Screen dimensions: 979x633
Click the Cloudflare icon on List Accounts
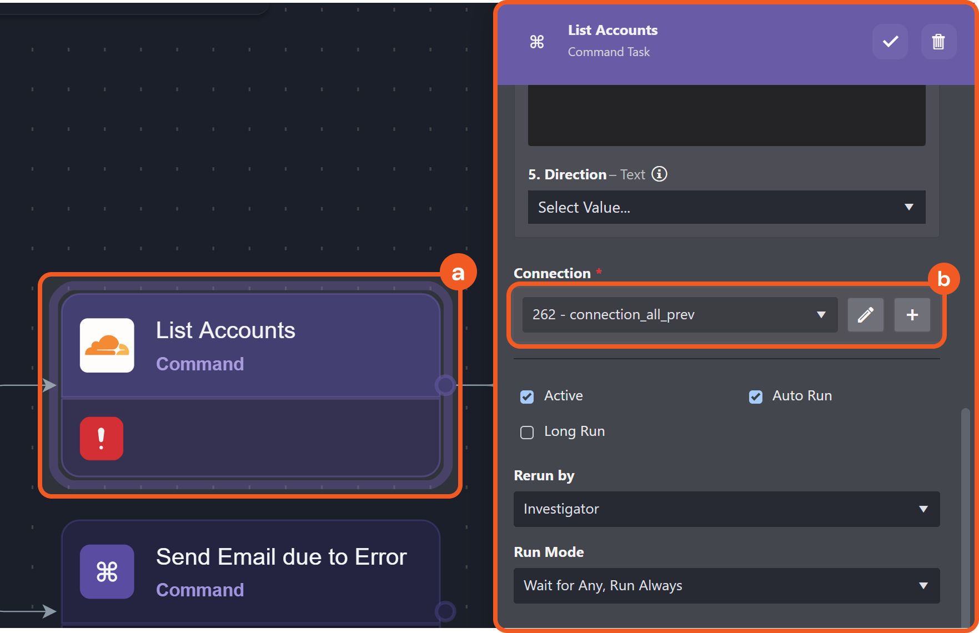(107, 345)
